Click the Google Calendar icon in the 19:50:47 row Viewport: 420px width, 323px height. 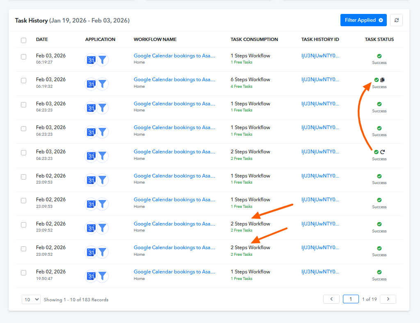point(91,276)
